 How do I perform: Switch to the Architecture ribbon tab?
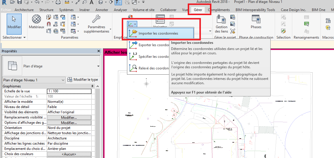[x=24, y=10]
